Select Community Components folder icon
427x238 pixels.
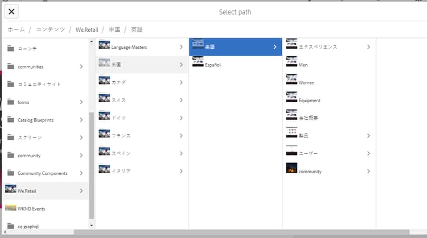pos(11,173)
